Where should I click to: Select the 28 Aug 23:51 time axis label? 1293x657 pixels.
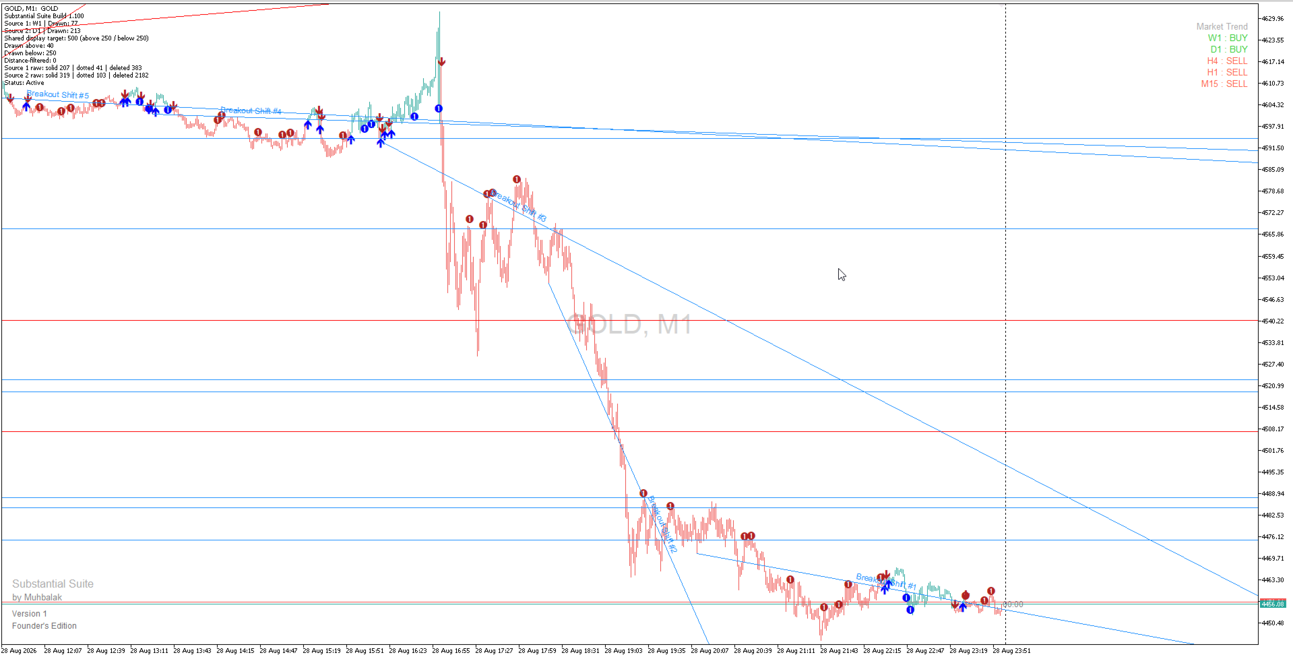click(1011, 651)
